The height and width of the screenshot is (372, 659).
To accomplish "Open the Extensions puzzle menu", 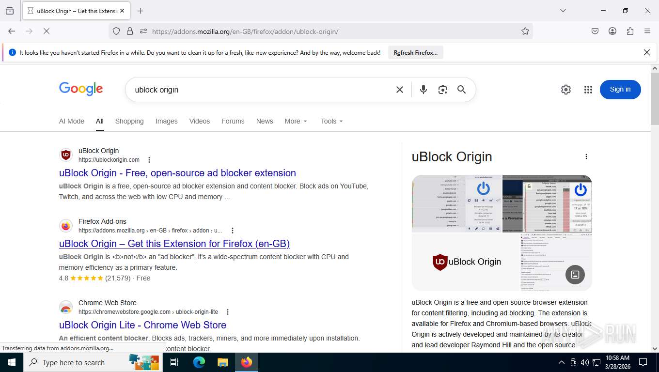I will [x=630, y=31].
